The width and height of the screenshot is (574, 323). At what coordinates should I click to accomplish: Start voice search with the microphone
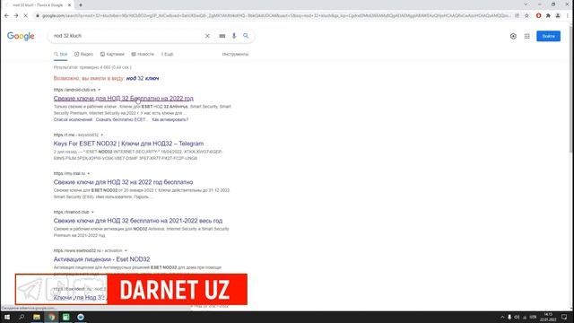point(234,36)
